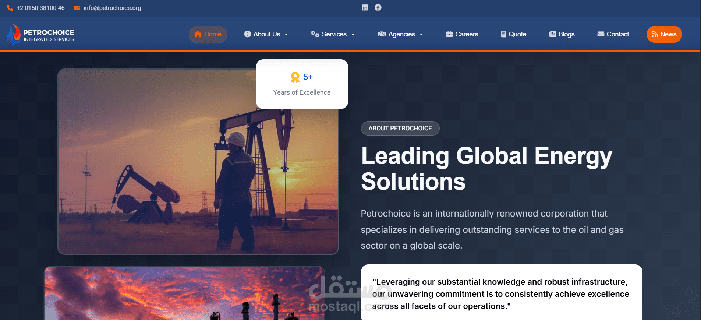This screenshot has width=701, height=320.
Task: Click the gears icon beside Services
Action: coord(315,34)
